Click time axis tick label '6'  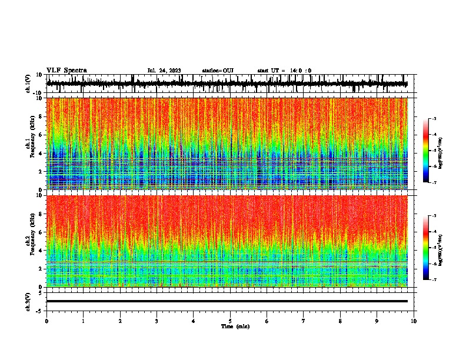[267, 321]
